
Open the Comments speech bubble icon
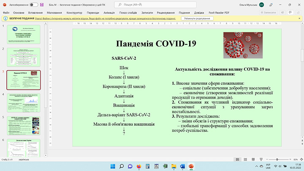click(x=290, y=12)
